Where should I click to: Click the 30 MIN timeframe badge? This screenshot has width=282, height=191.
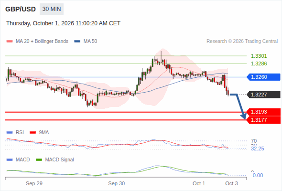click(52, 9)
